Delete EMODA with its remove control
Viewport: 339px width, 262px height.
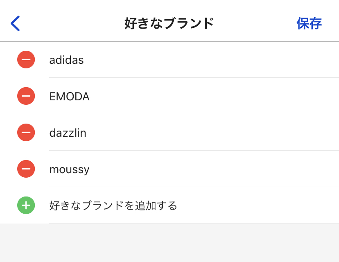pos(26,96)
